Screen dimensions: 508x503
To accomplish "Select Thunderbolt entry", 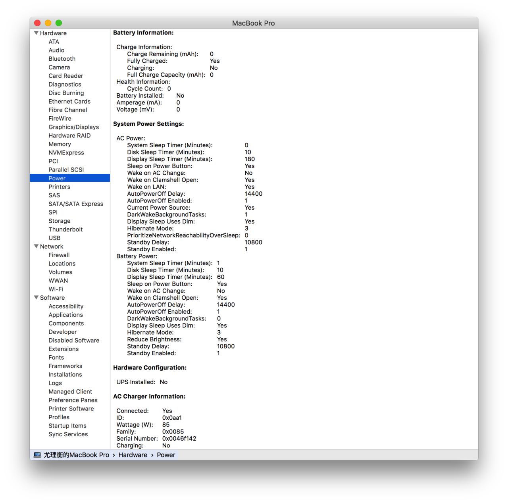I will point(65,229).
